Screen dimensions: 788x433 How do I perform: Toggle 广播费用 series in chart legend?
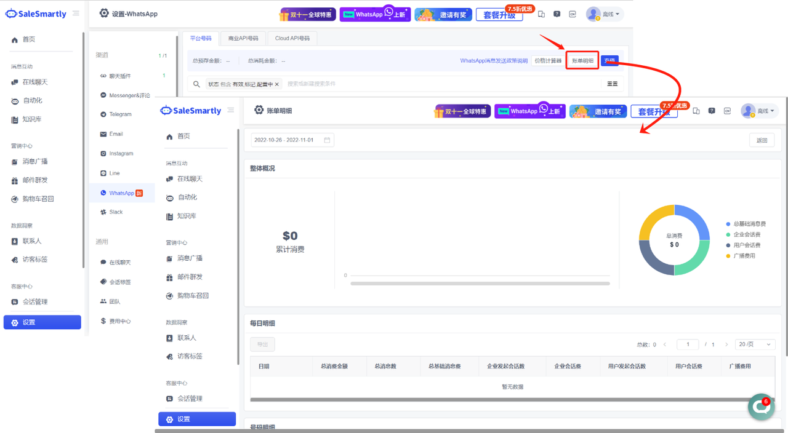744,255
